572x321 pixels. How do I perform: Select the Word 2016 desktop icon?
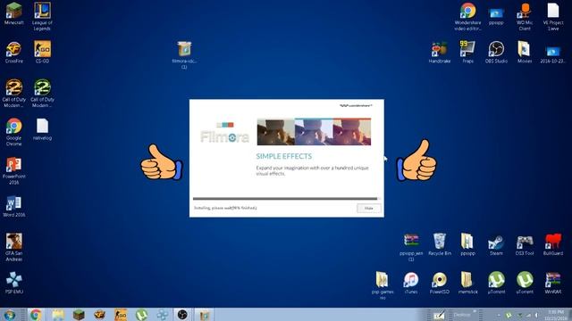pyautogui.click(x=14, y=207)
